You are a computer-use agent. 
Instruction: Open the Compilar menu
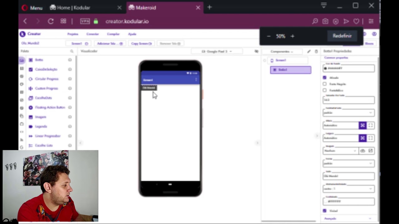click(113, 34)
